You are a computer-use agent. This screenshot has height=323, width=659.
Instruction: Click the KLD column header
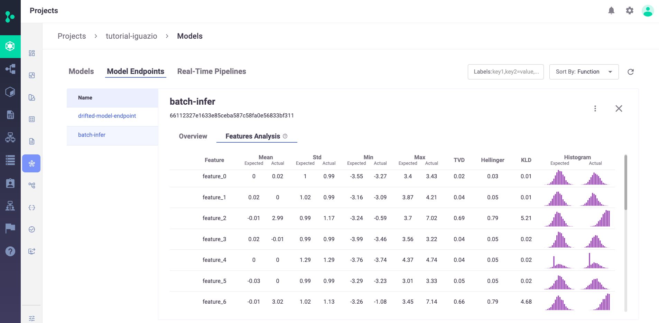526,160
